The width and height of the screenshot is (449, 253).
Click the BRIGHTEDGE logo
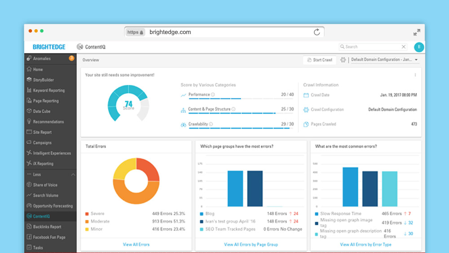coord(49,47)
